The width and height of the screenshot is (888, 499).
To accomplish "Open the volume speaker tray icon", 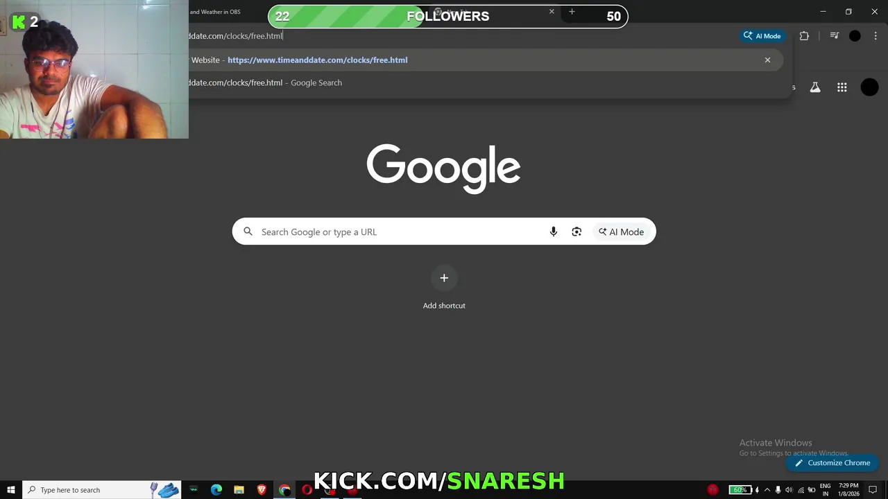I will (x=789, y=490).
